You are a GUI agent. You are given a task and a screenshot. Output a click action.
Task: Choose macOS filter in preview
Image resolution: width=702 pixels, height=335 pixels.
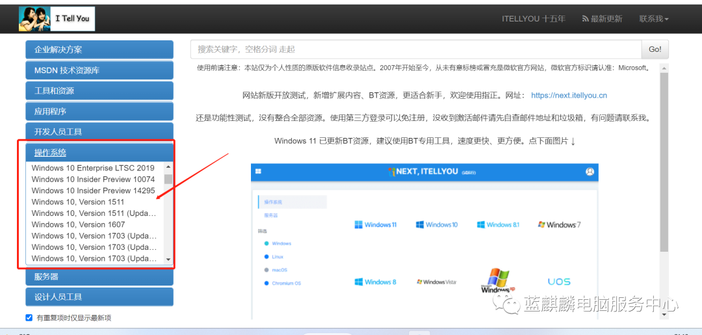pos(276,270)
